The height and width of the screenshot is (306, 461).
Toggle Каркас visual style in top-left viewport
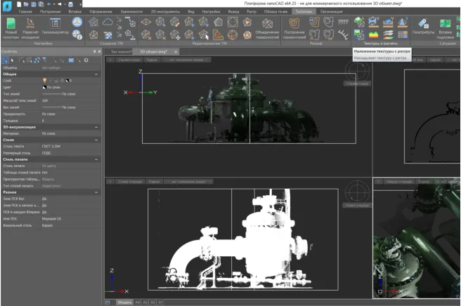[x=152, y=60]
